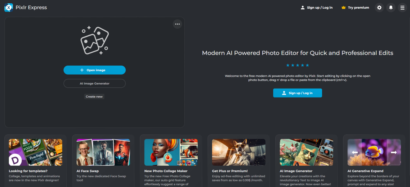Click the AI Generative Expand heading
Image resolution: width=410 pixels, height=187 pixels.
click(365, 171)
